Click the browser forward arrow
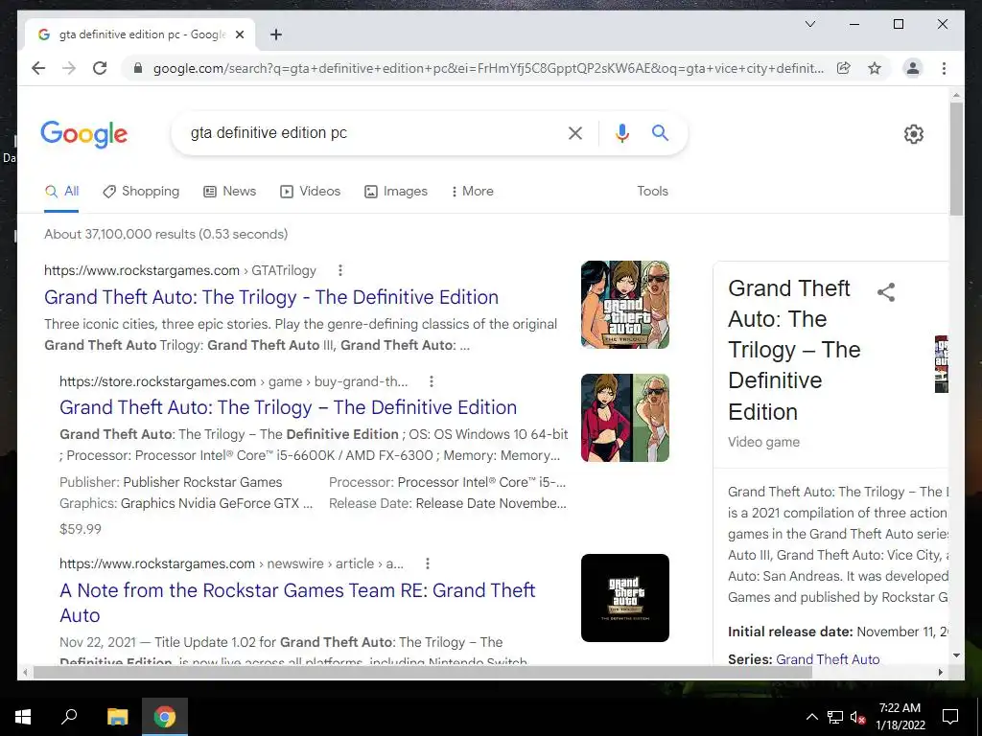The image size is (982, 736). [69, 68]
